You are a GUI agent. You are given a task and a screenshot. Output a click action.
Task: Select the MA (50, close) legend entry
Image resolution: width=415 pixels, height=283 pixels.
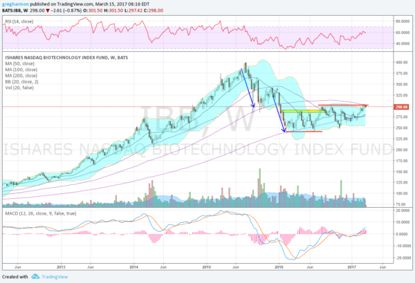coord(19,64)
